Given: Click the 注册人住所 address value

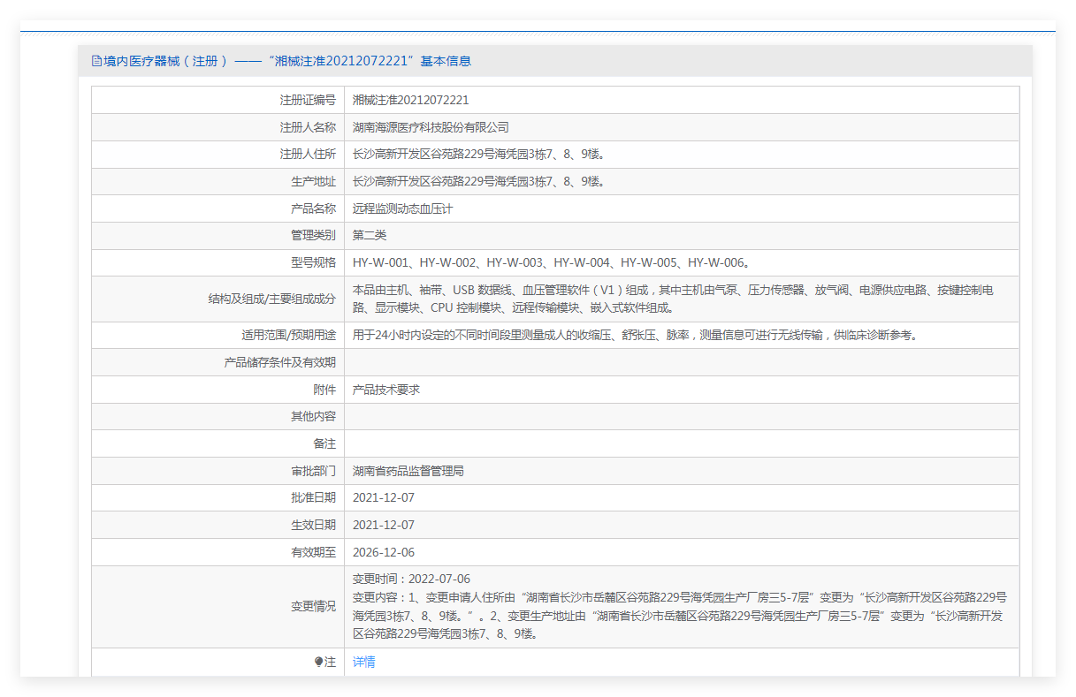Looking at the screenshot, I should pyautogui.click(x=477, y=154).
